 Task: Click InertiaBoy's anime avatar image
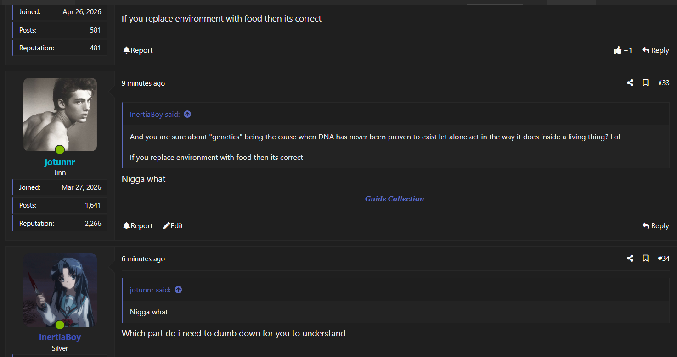[60, 290]
